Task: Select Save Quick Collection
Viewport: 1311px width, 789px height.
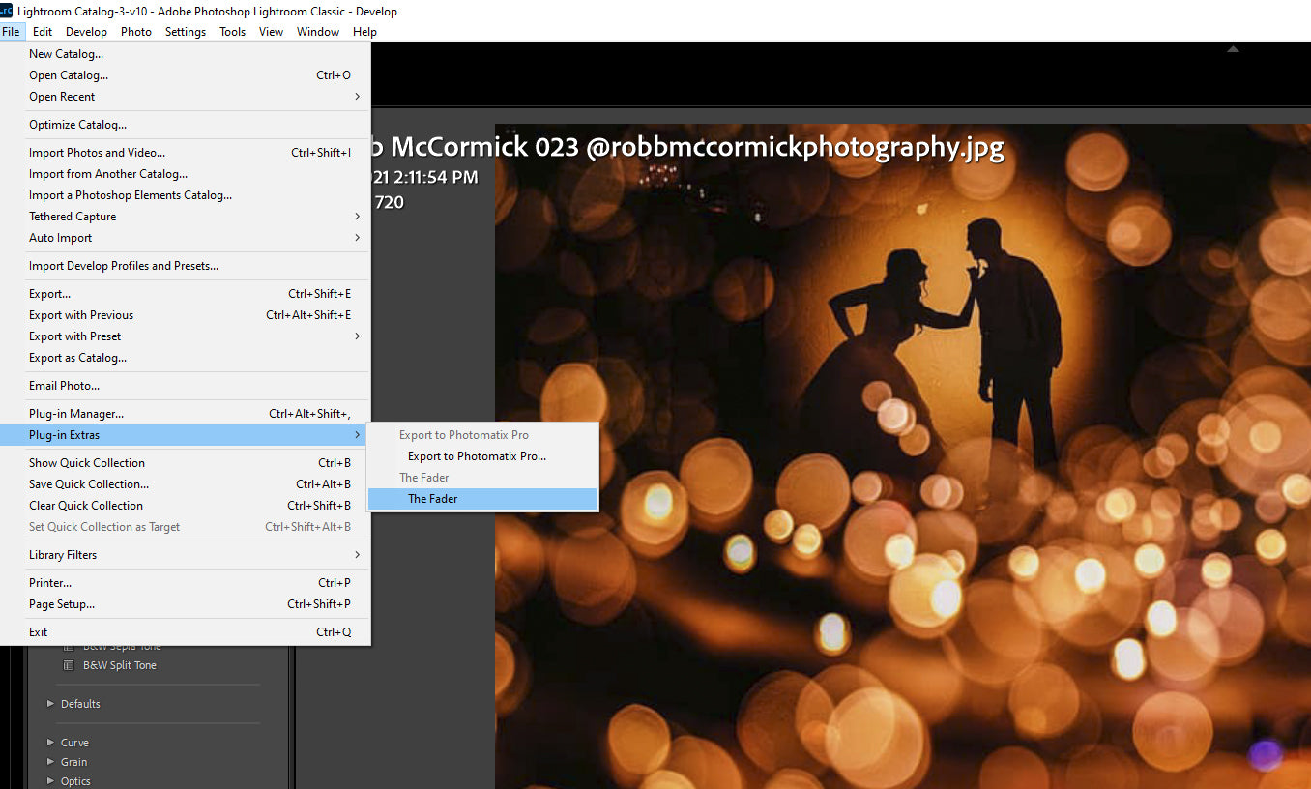Action: [185, 484]
